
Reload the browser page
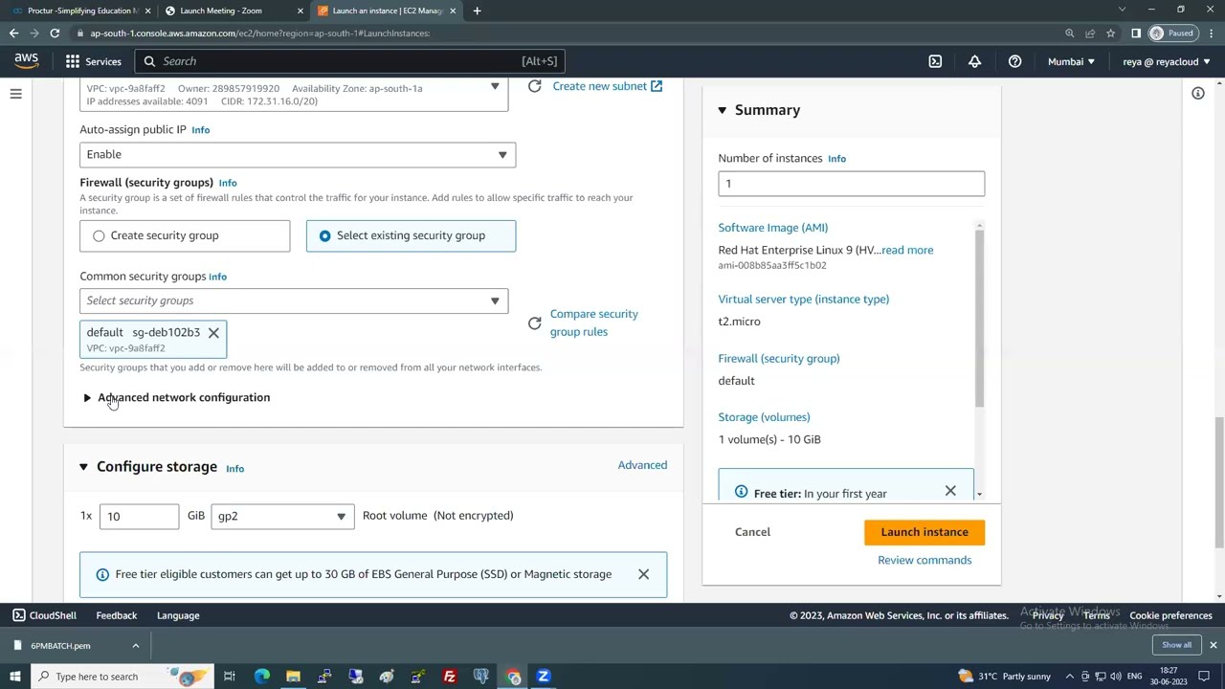(55, 33)
